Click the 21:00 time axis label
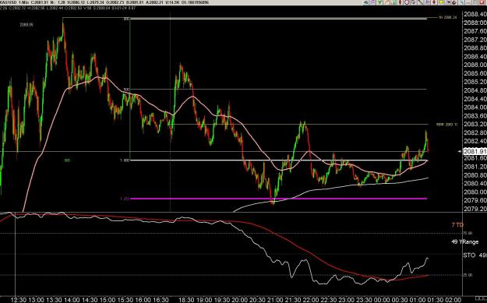 pyautogui.click(x=275, y=300)
